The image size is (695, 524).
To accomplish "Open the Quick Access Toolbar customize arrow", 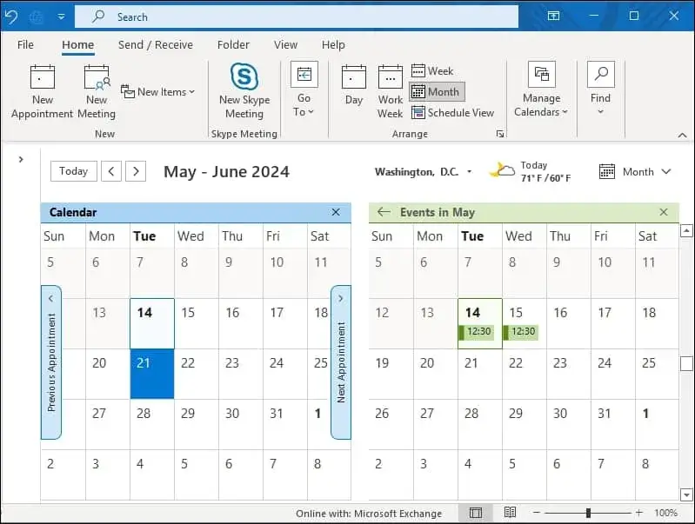I will [x=61, y=17].
